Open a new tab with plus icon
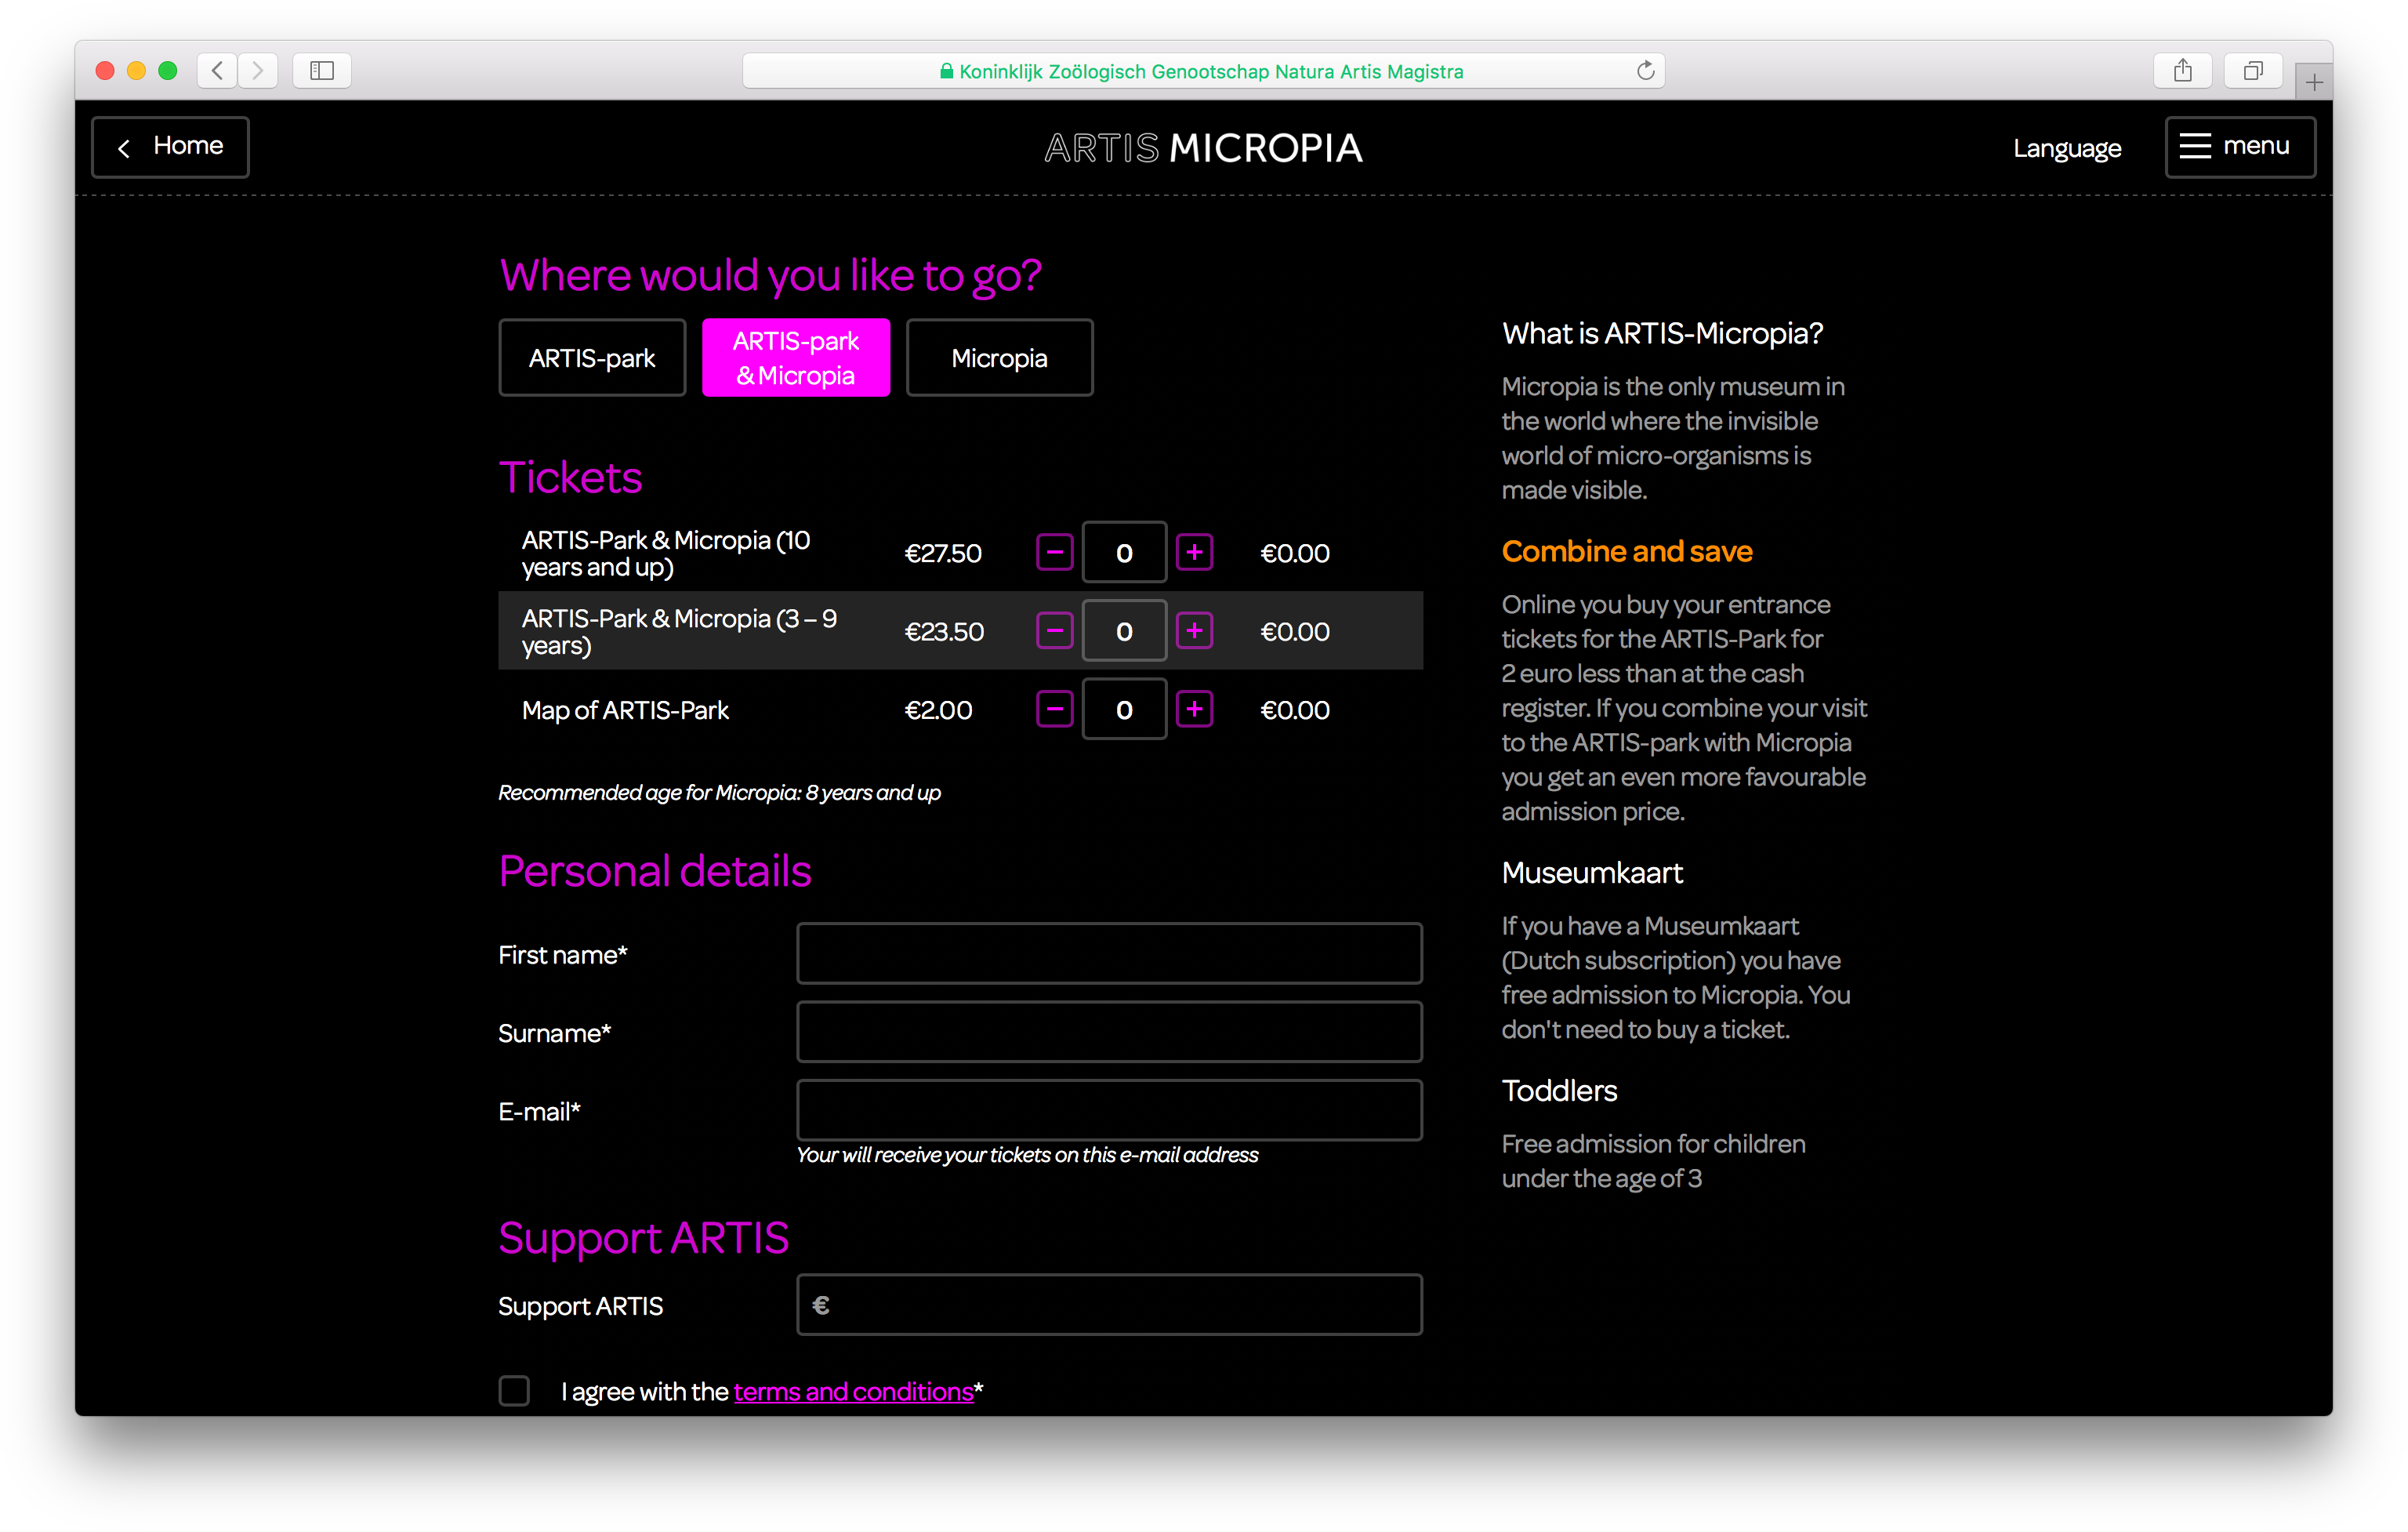Screen dimensions: 2408x1532 point(2314,82)
